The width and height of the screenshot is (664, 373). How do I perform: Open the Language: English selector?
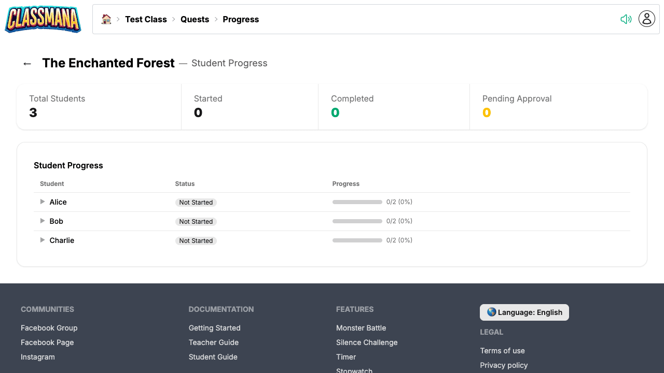click(x=524, y=312)
